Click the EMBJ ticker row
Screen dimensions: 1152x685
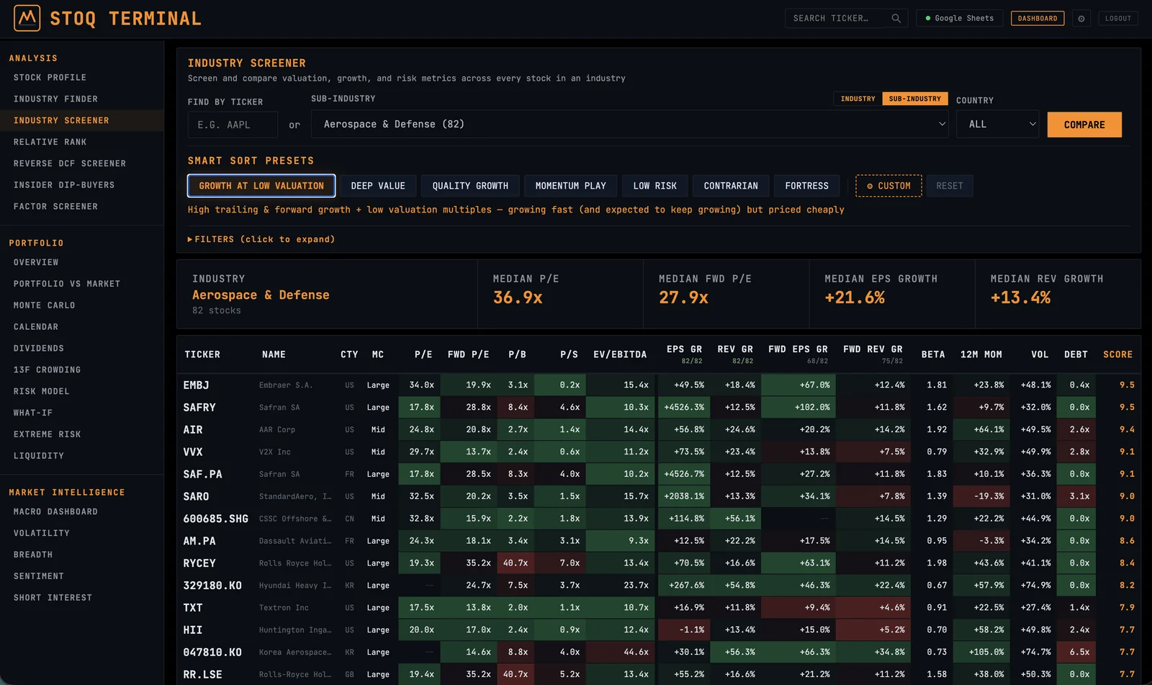658,385
